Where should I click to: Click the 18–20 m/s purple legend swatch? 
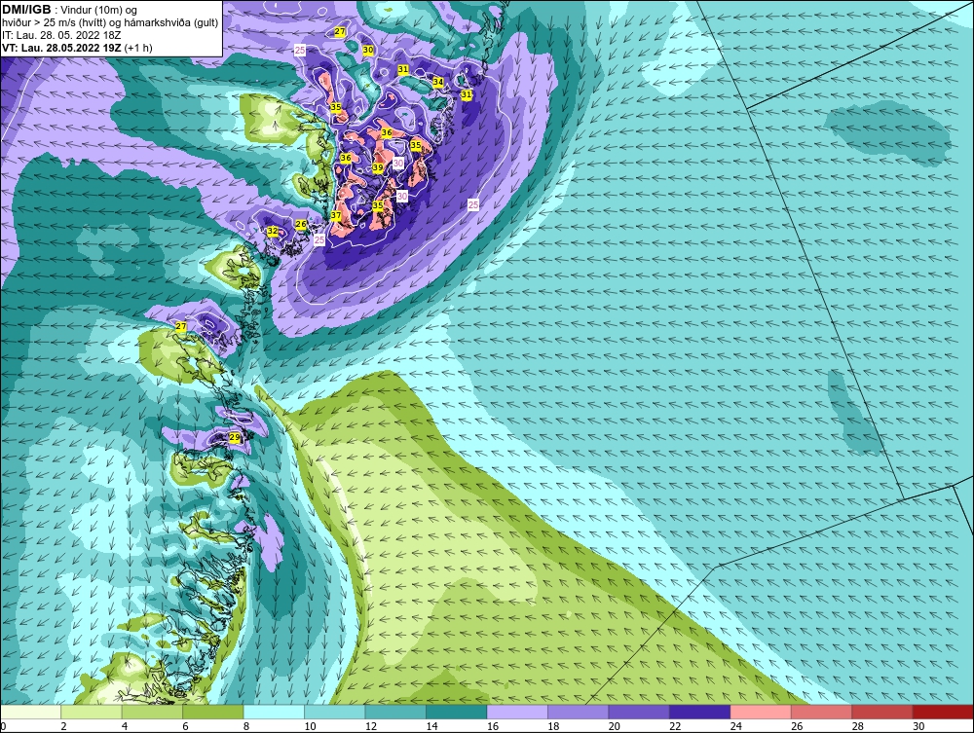pos(579,712)
